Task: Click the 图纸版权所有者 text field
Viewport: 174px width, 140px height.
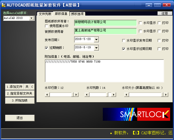Action: point(105,23)
